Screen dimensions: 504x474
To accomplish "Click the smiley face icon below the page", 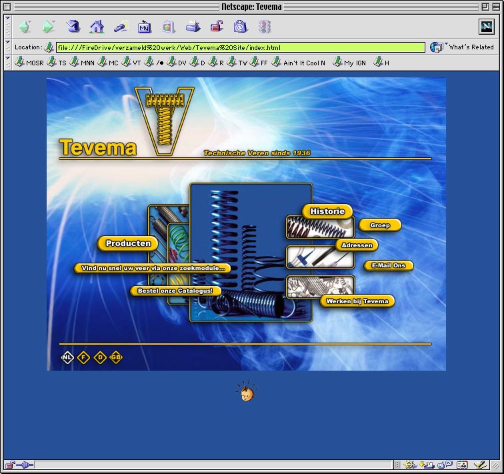I will tap(247, 391).
